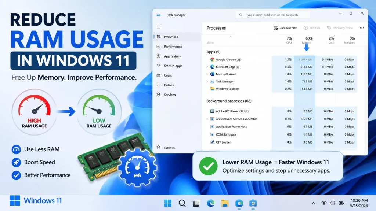The width and height of the screenshot is (376, 211).
Task: Click the battery tray icon
Action: (x=341, y=203)
